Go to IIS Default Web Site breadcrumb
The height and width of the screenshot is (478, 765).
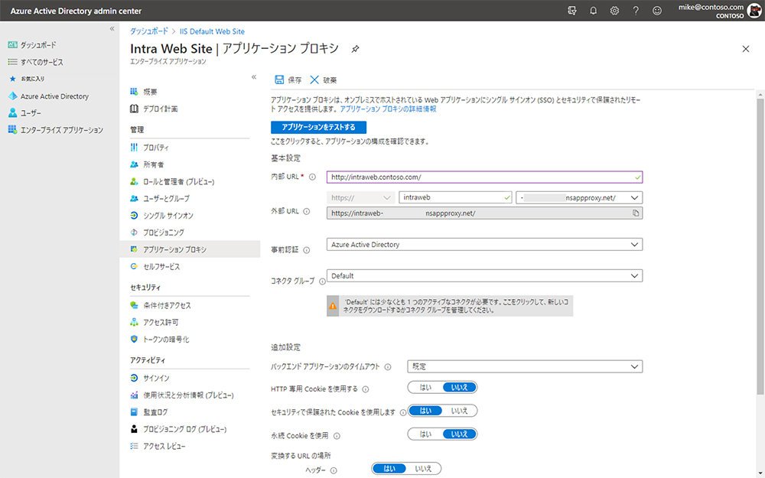pos(212,31)
